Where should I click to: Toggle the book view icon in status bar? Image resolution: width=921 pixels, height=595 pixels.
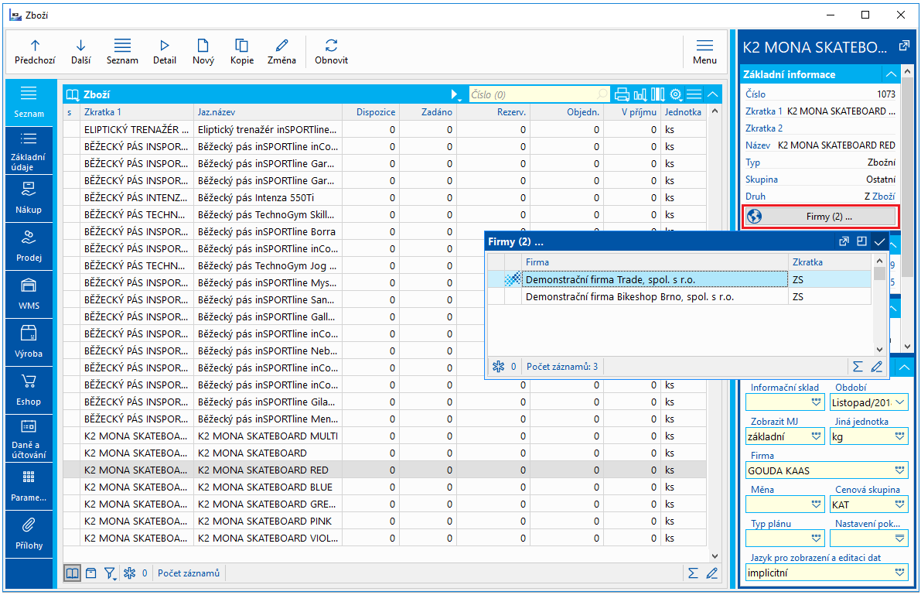point(72,573)
